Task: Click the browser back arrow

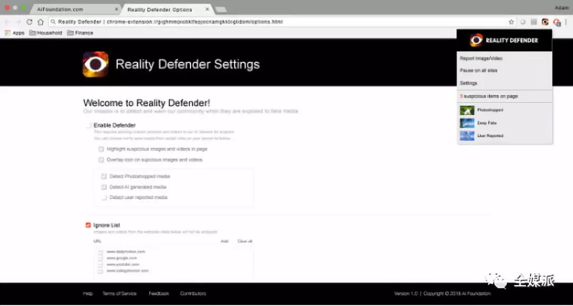Action: click(x=7, y=22)
